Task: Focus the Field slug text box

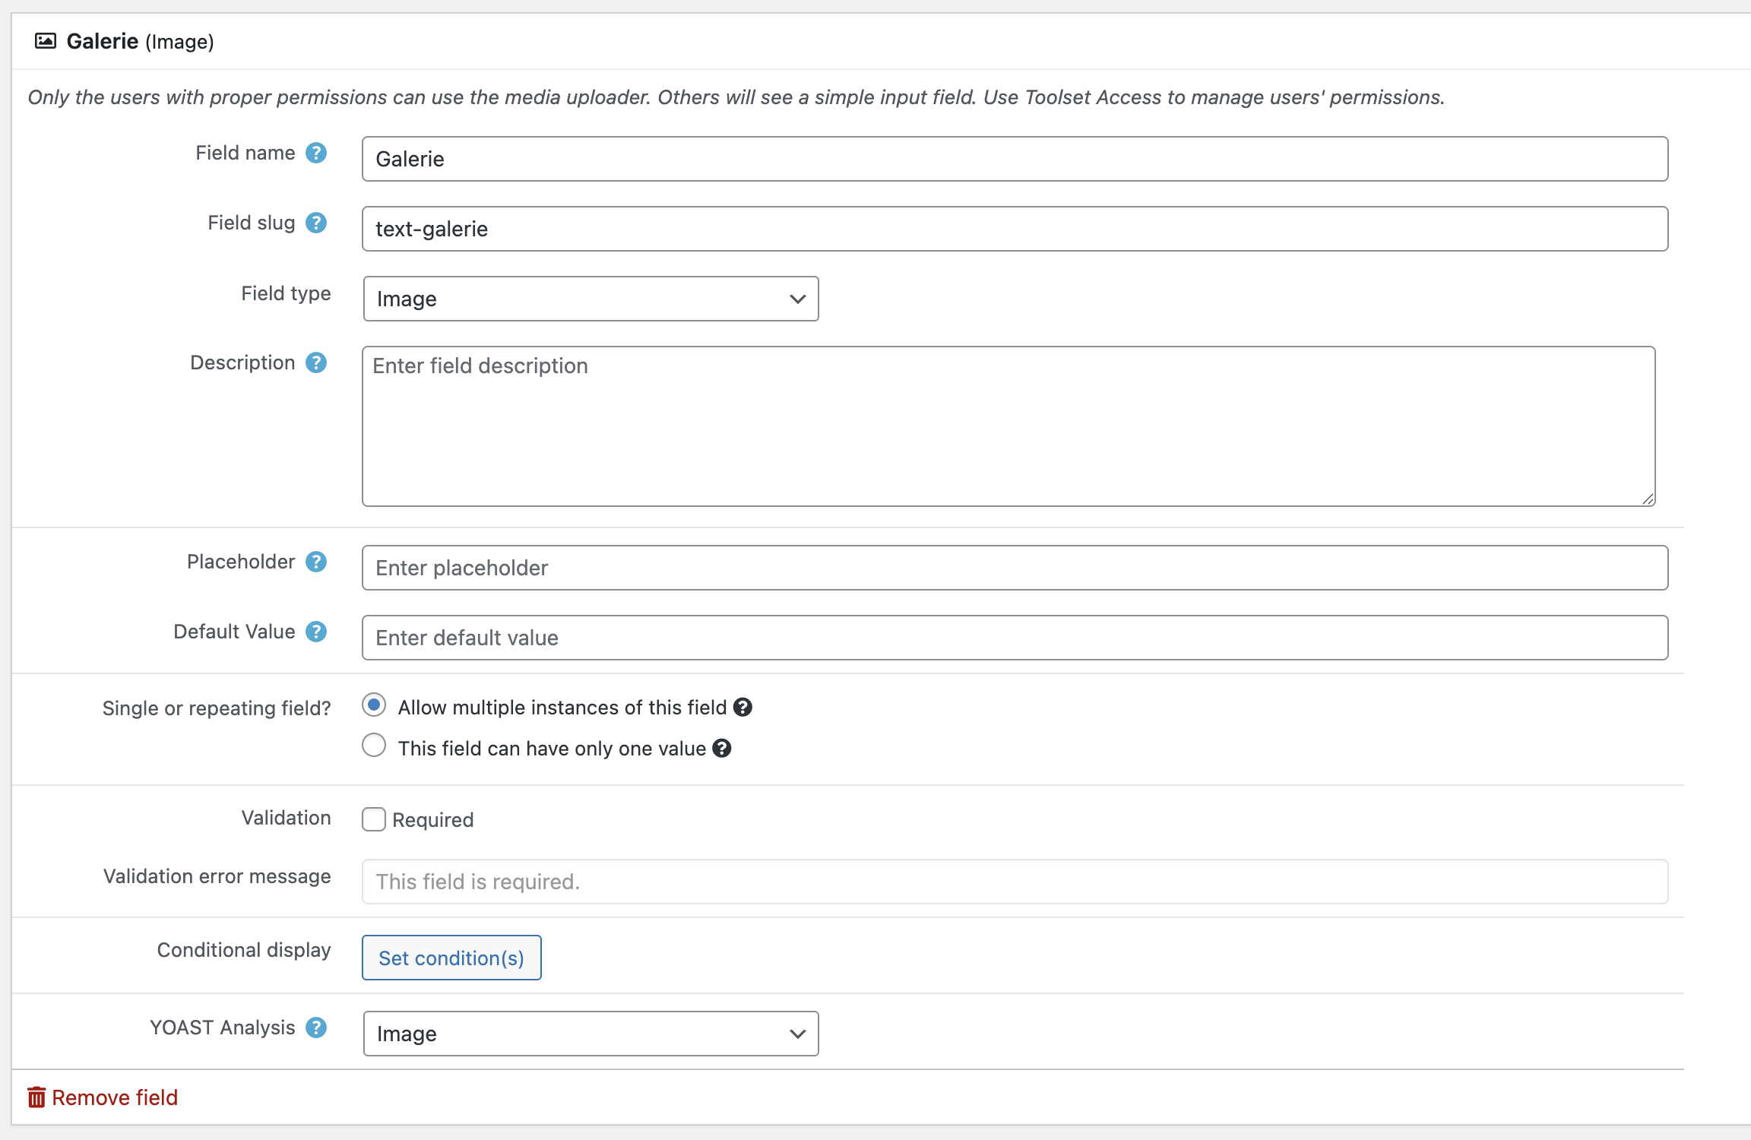Action: [x=1015, y=229]
